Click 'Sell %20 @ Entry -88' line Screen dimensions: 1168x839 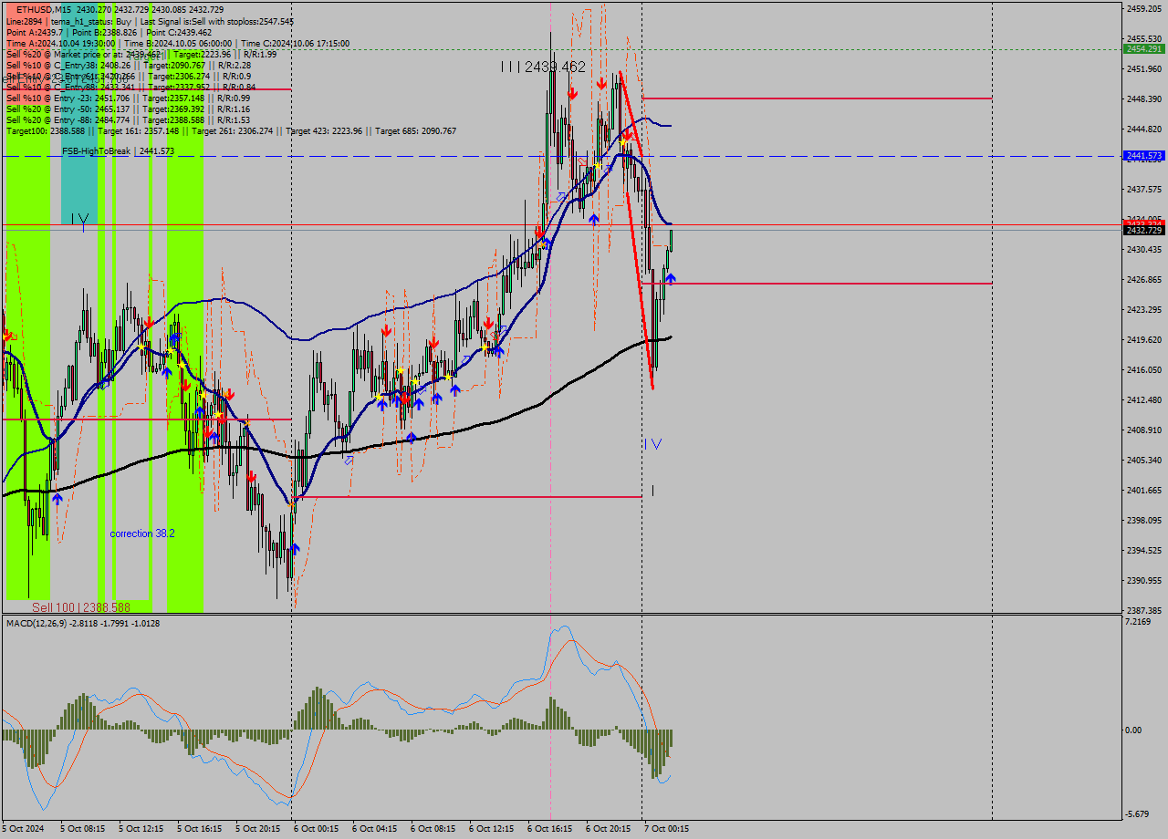click(x=128, y=119)
